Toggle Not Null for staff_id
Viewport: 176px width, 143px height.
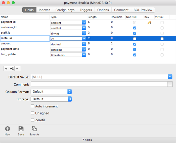click(x=135, y=33)
